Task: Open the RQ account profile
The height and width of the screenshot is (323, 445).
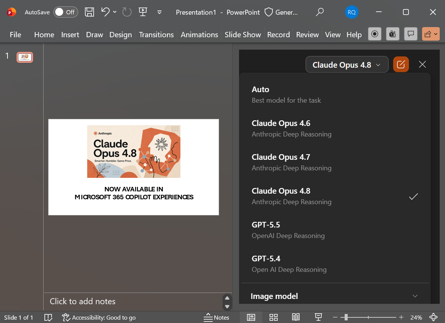Action: coord(351,12)
